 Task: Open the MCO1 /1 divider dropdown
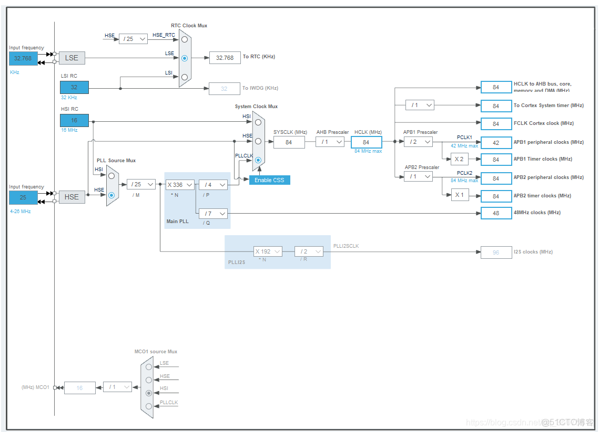[x=117, y=387]
